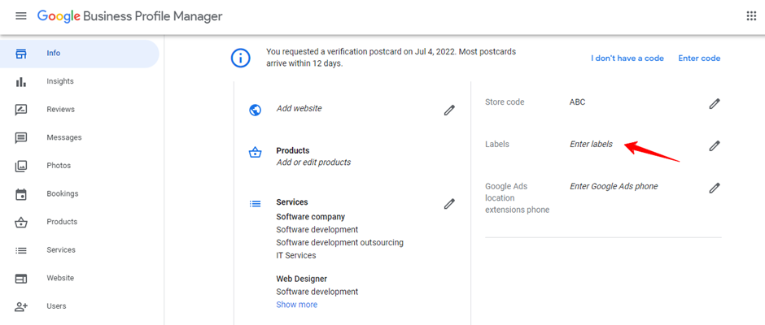Click the Store code edit pencil

click(x=715, y=103)
